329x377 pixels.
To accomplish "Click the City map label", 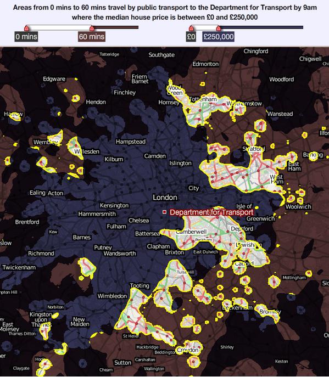I will 193,188.
